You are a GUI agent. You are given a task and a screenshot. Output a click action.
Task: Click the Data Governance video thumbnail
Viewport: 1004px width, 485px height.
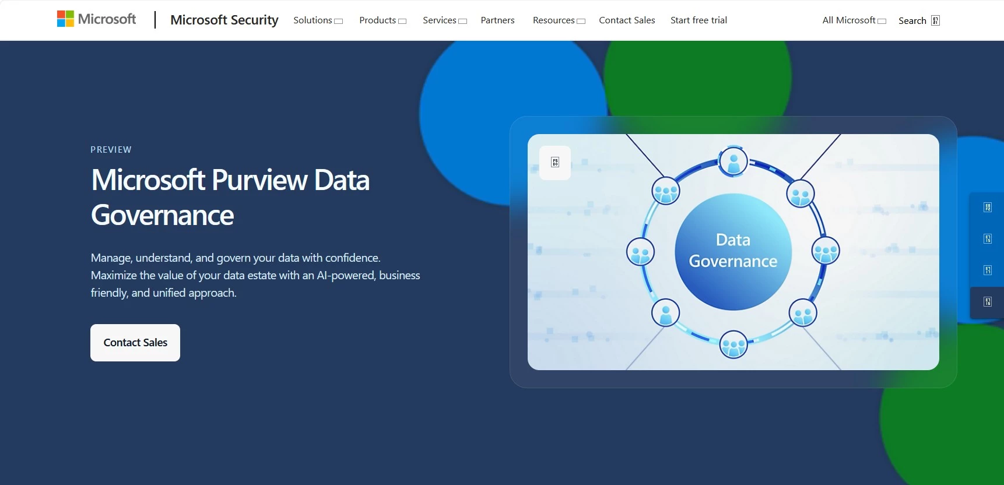pos(733,252)
